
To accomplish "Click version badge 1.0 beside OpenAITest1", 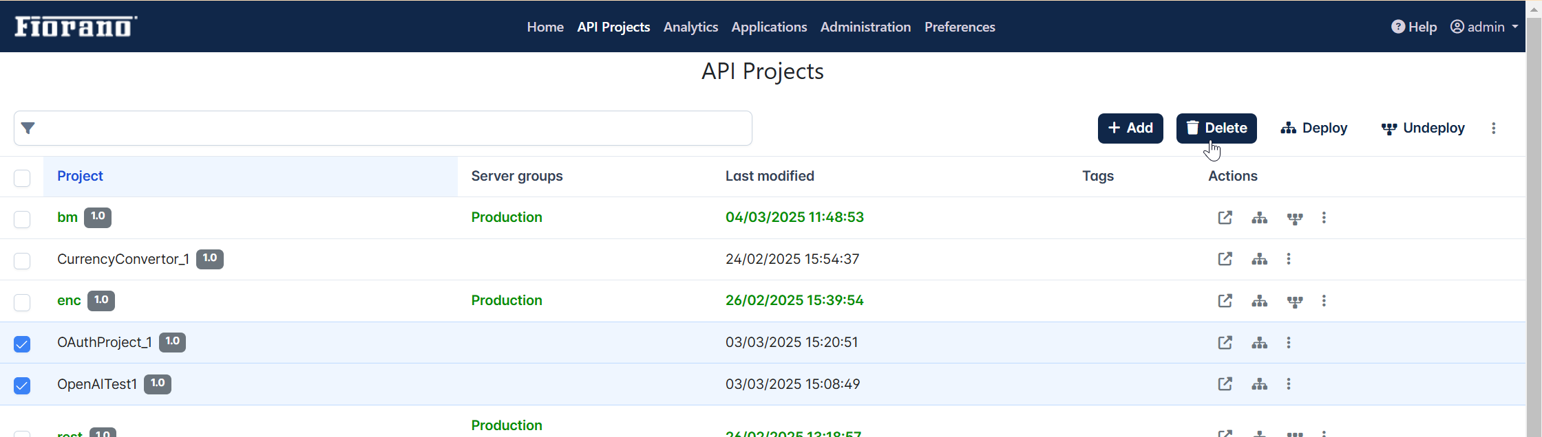I will pyautogui.click(x=158, y=384).
